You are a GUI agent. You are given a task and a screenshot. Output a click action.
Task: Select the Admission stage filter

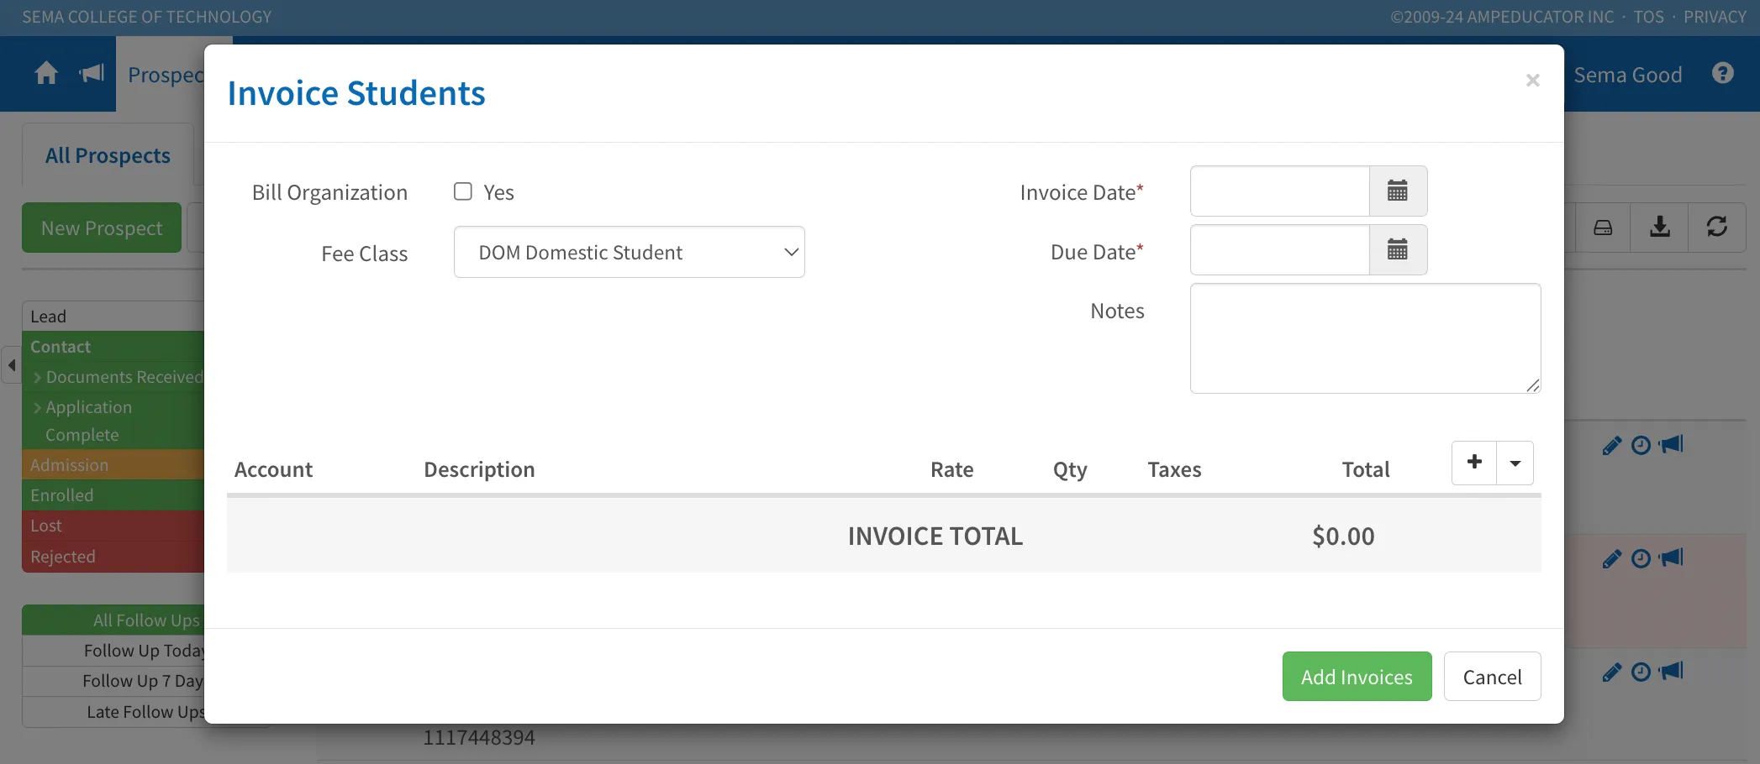point(113,465)
